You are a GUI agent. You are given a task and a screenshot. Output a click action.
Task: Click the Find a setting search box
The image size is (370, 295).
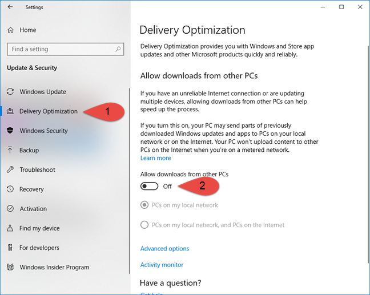tap(65, 49)
